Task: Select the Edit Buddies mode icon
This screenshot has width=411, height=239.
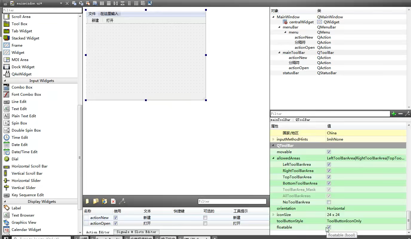Action: click(88, 3)
